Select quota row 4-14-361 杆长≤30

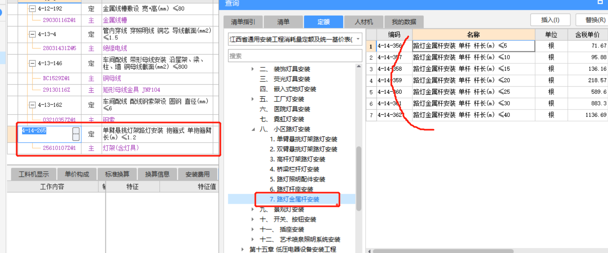coord(487,103)
